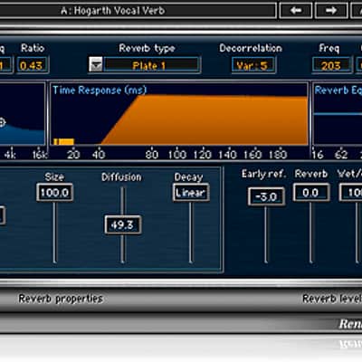Screen dimensions: 362x362
Task: Click the 80 ms tick on time axis
Action: tap(152, 155)
